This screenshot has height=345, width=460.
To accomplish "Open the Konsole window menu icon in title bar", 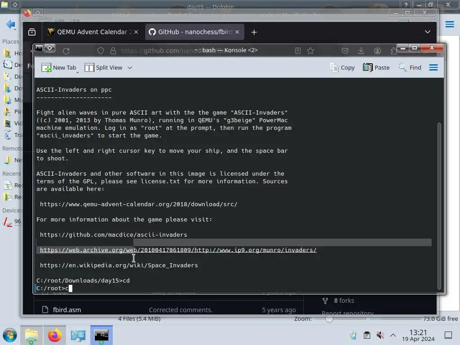I will tap(39, 48).
